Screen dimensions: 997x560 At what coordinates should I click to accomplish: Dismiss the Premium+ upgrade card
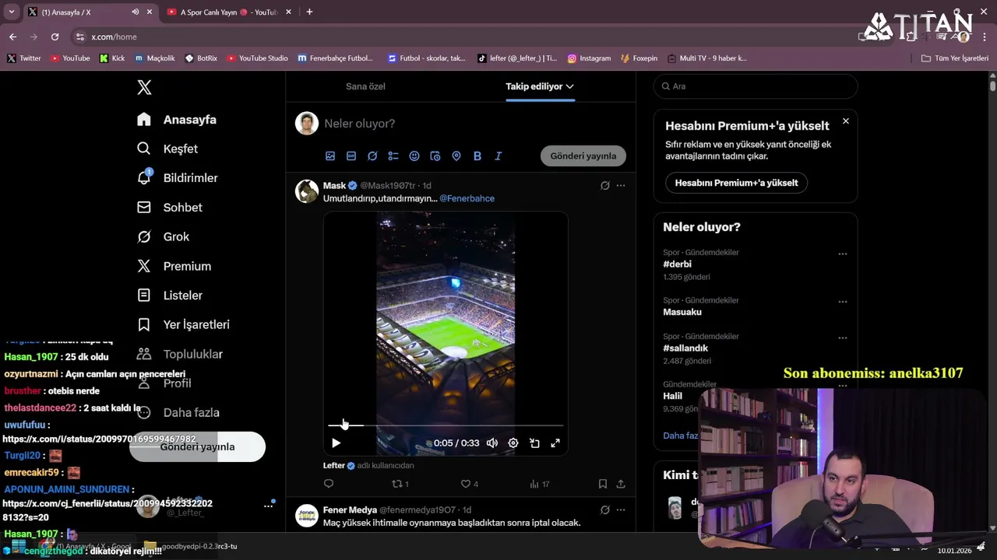pyautogui.click(x=846, y=121)
